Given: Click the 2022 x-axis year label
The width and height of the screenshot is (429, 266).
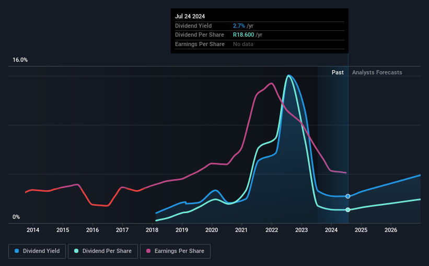Looking at the screenshot, I should (x=272, y=230).
